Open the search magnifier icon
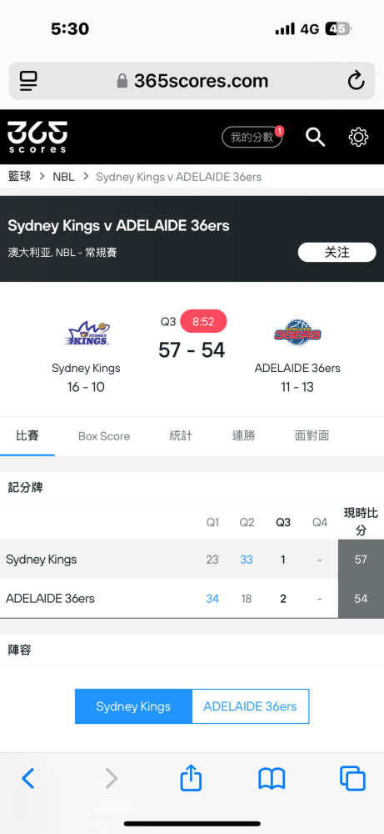This screenshot has width=384, height=834. (x=315, y=138)
